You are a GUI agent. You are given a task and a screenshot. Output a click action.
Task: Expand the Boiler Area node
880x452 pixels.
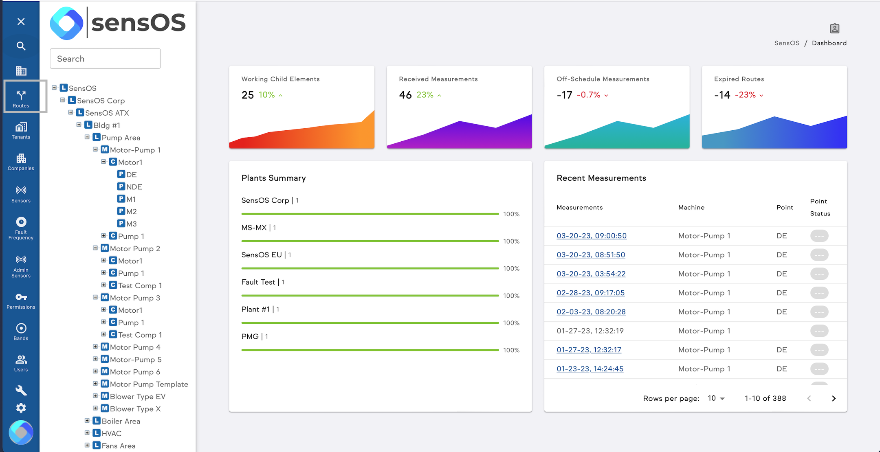[x=87, y=420]
